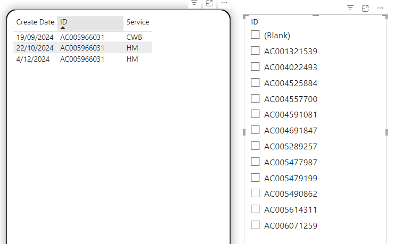Click AC005966031 in the 4/12/2024 row

pyautogui.click(x=82, y=59)
